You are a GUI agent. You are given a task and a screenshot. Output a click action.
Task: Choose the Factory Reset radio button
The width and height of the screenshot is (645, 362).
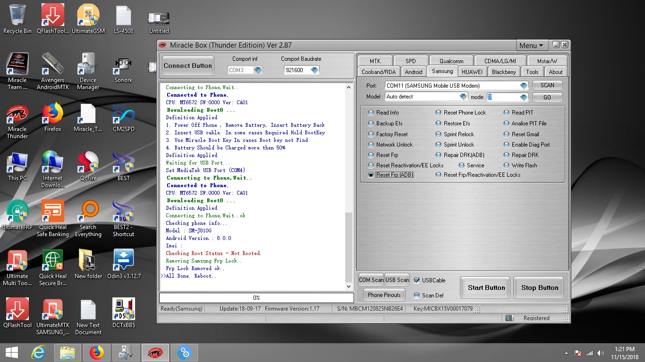tap(372, 134)
